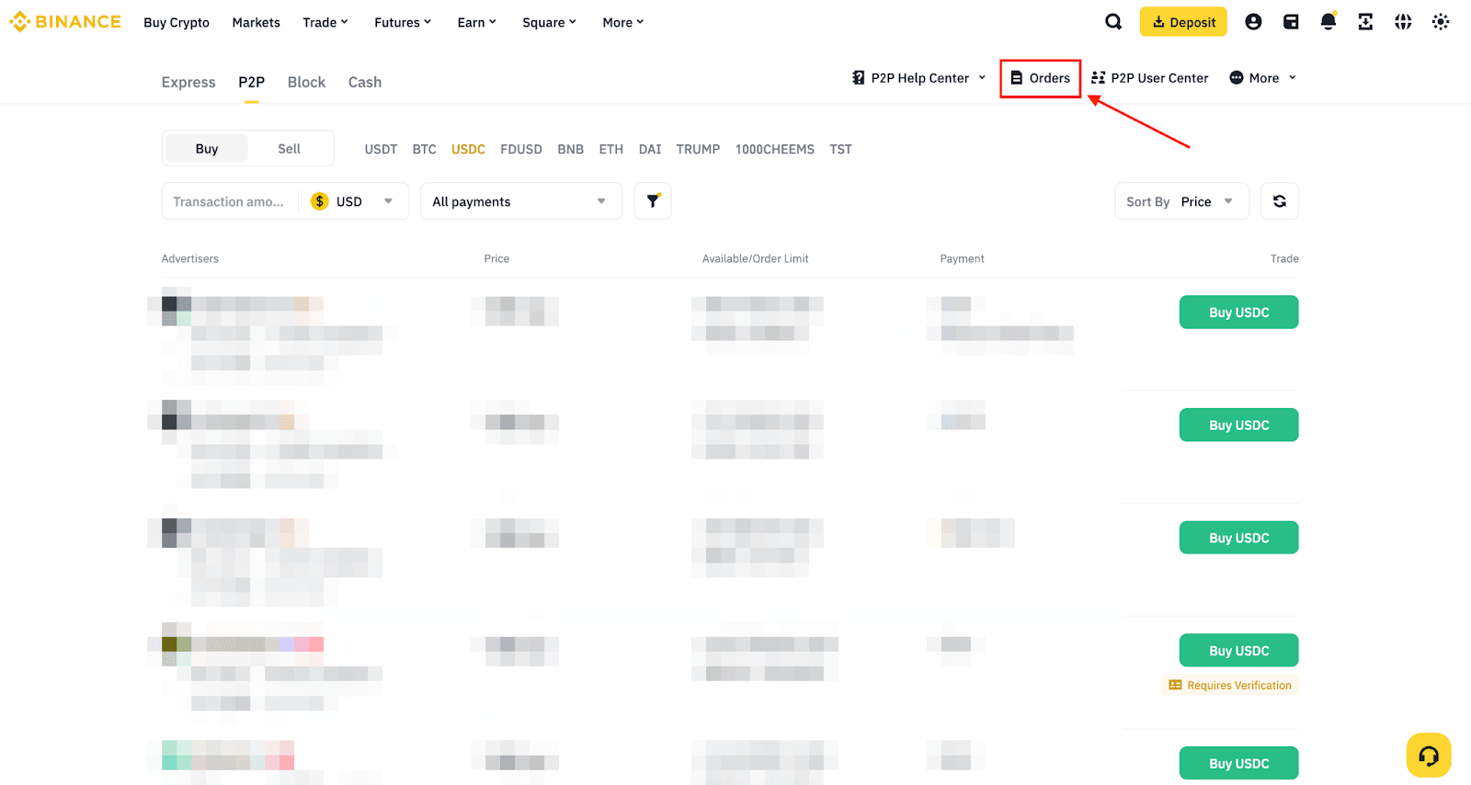
Task: Select the DAI coin tab
Action: 650,149
